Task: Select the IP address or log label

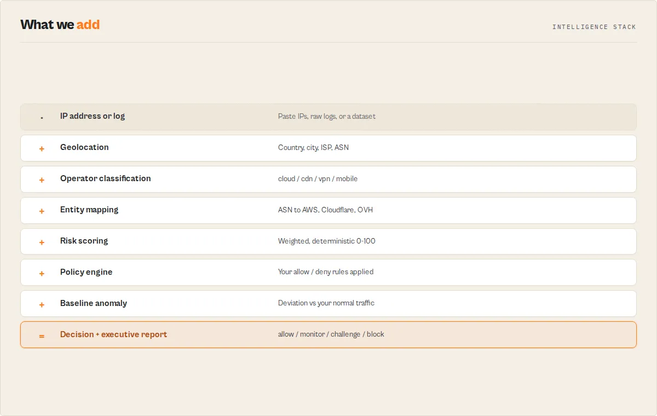Action: 93,116
